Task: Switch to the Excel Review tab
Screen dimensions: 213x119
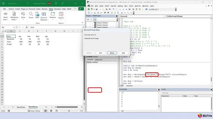Action: pos(45,9)
